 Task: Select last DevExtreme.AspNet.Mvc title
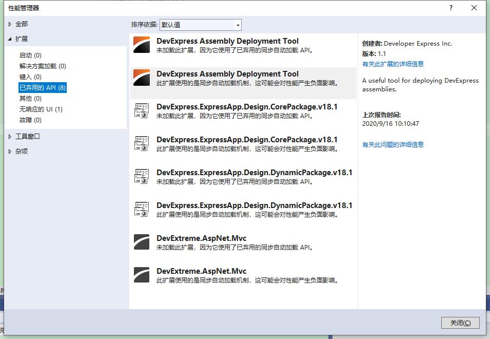(x=201, y=271)
